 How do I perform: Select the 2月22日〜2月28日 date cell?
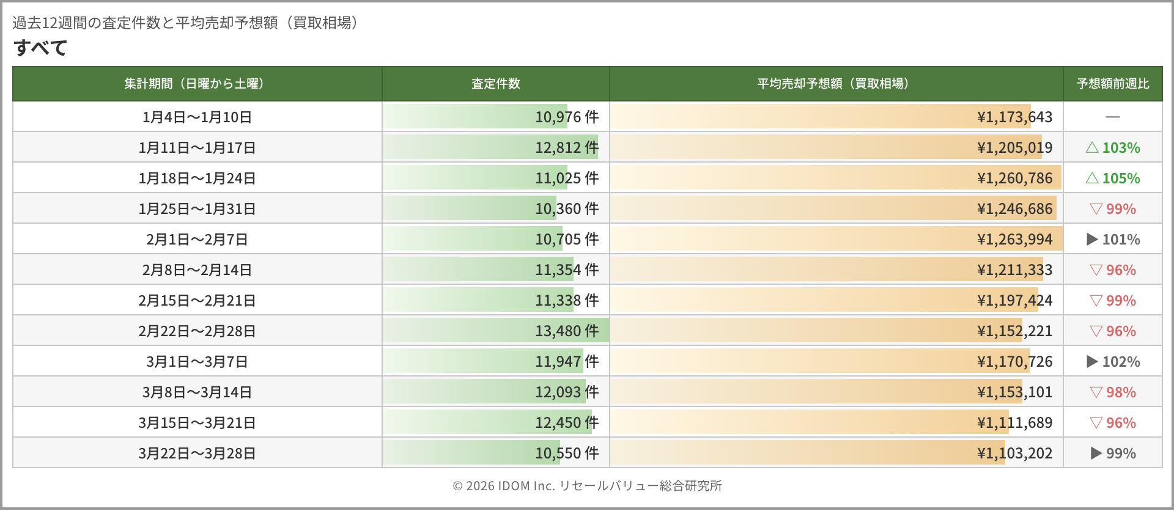click(197, 331)
